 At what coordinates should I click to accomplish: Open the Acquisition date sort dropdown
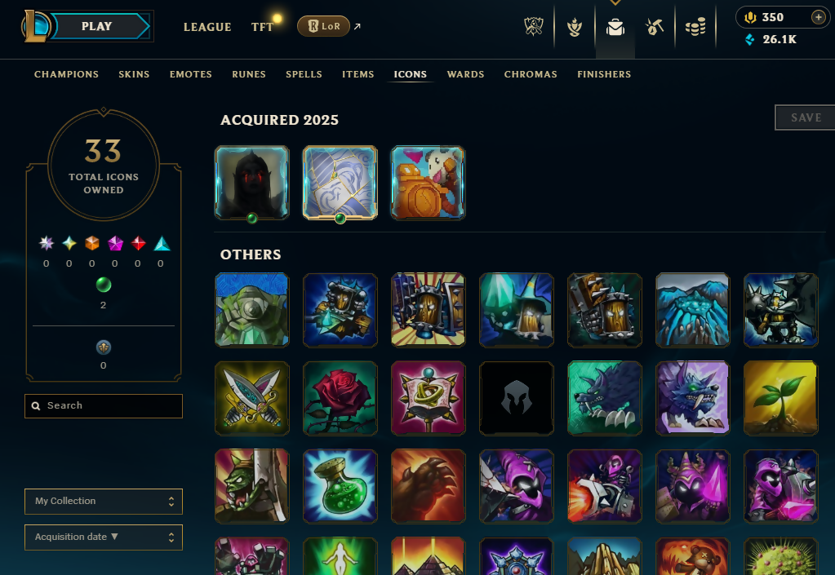point(104,537)
